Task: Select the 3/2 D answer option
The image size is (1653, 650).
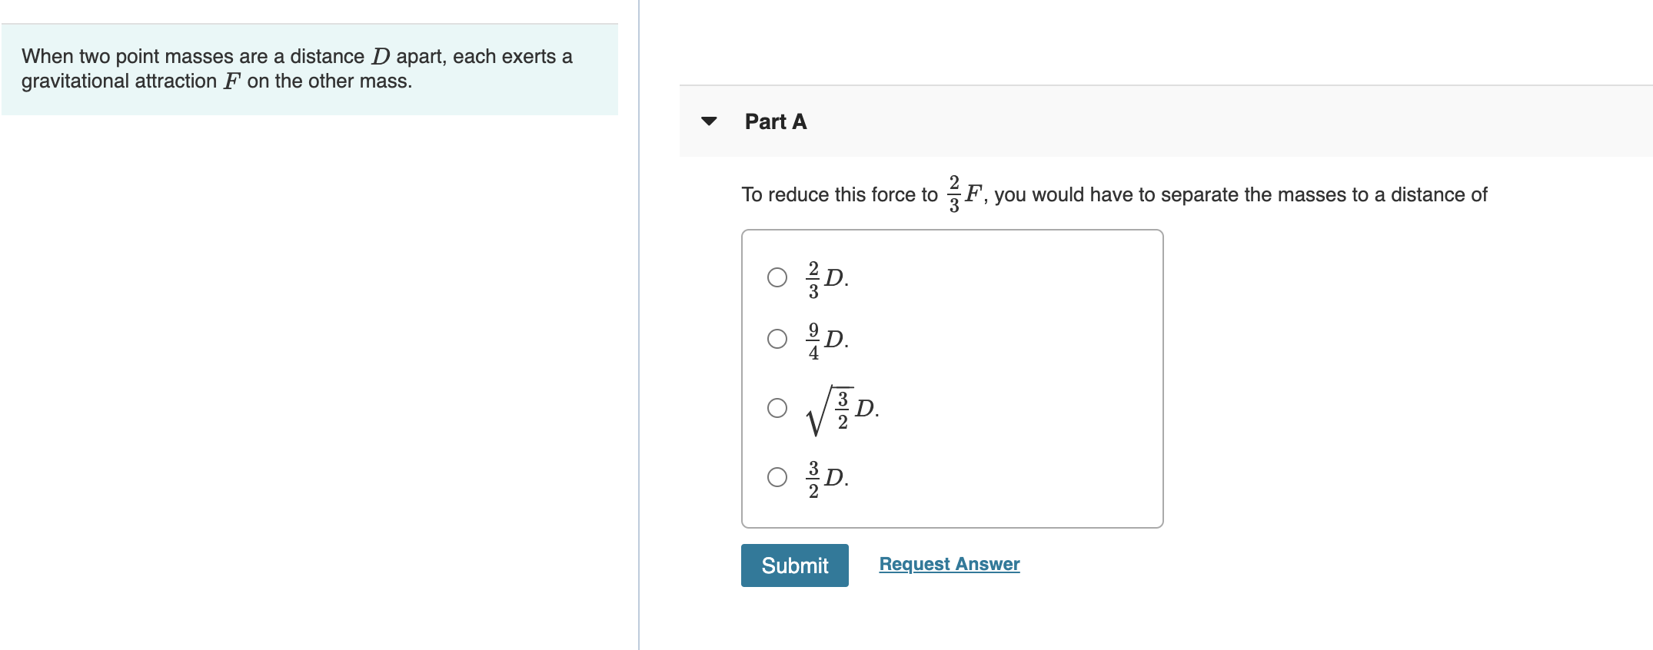Action: (x=776, y=478)
